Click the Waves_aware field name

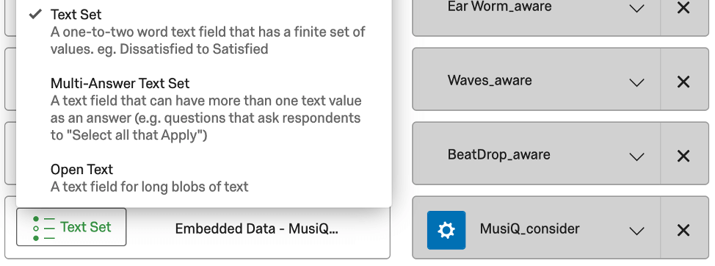[490, 80]
